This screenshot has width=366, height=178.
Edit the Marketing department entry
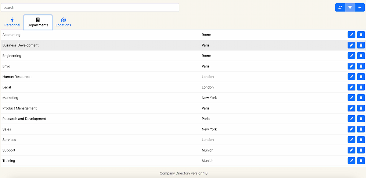point(351,98)
